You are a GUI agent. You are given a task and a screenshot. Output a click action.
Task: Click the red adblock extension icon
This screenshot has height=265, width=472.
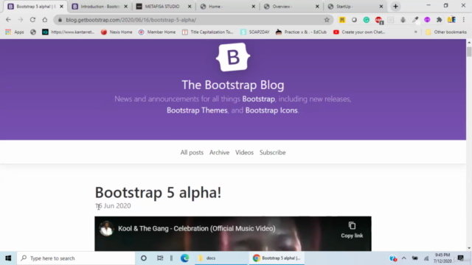click(x=378, y=20)
